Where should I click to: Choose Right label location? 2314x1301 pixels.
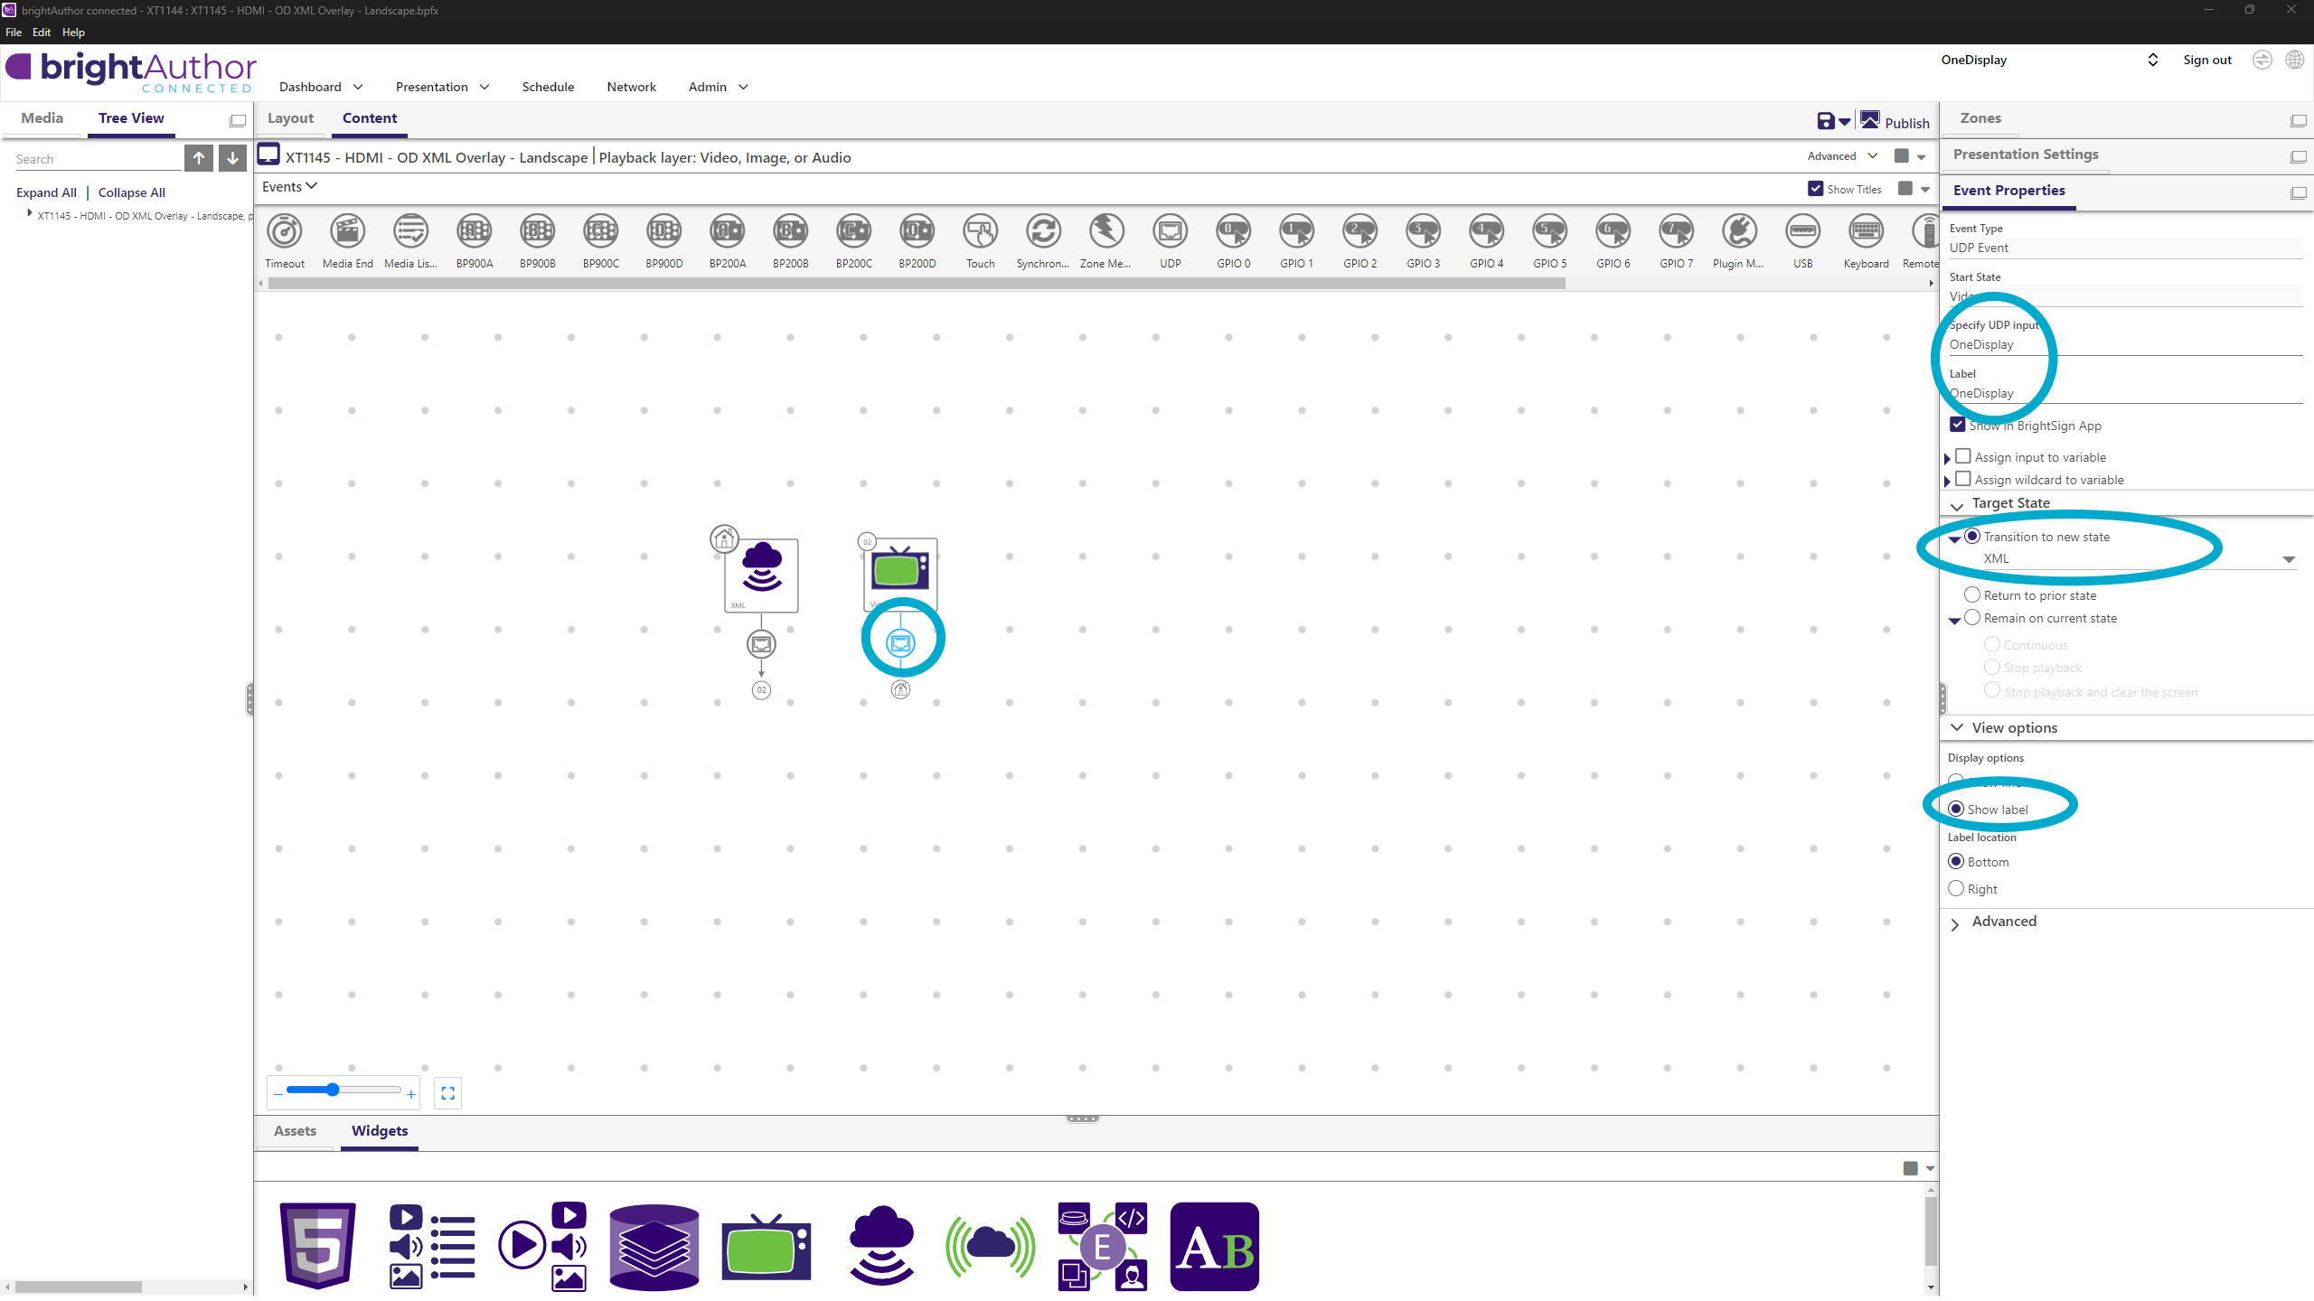[x=1957, y=889]
